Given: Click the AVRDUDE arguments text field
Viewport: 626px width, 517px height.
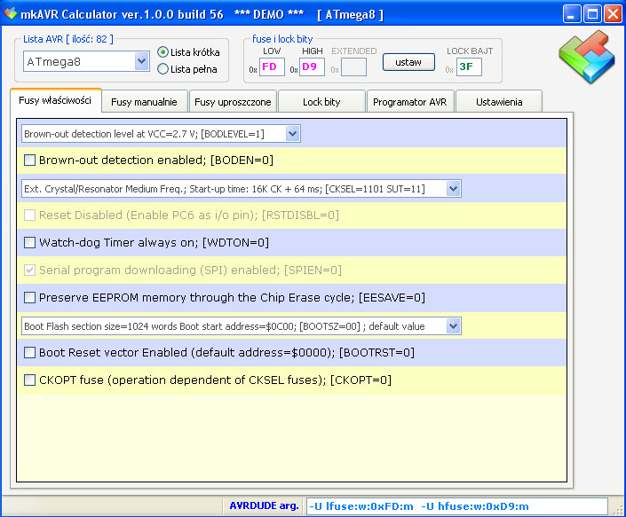Looking at the screenshot, I should [x=456, y=506].
